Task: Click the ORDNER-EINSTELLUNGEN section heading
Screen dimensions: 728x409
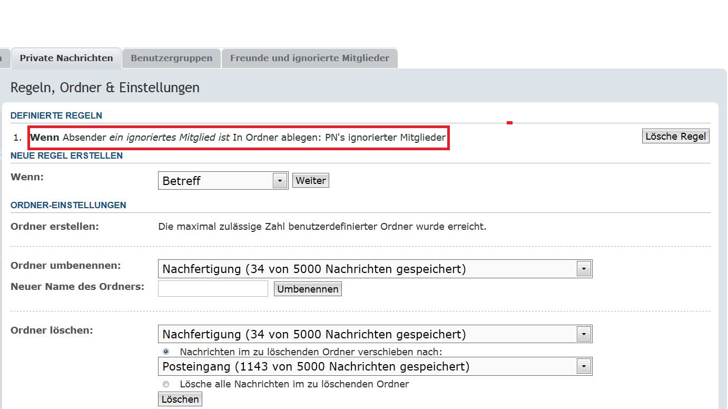Action: coord(68,206)
